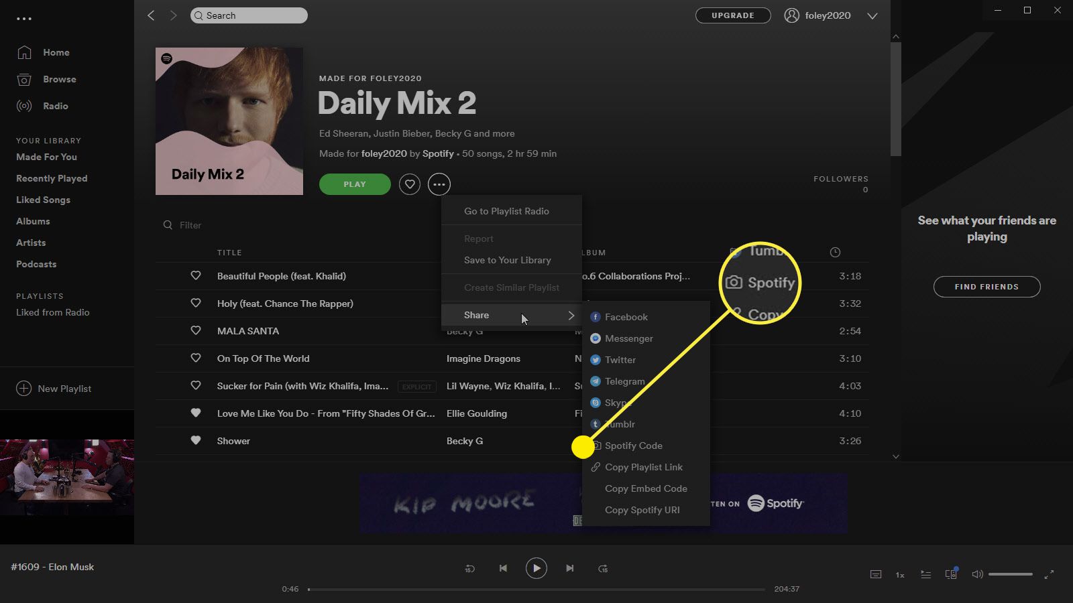Skip back 15 seconds

(x=470, y=568)
